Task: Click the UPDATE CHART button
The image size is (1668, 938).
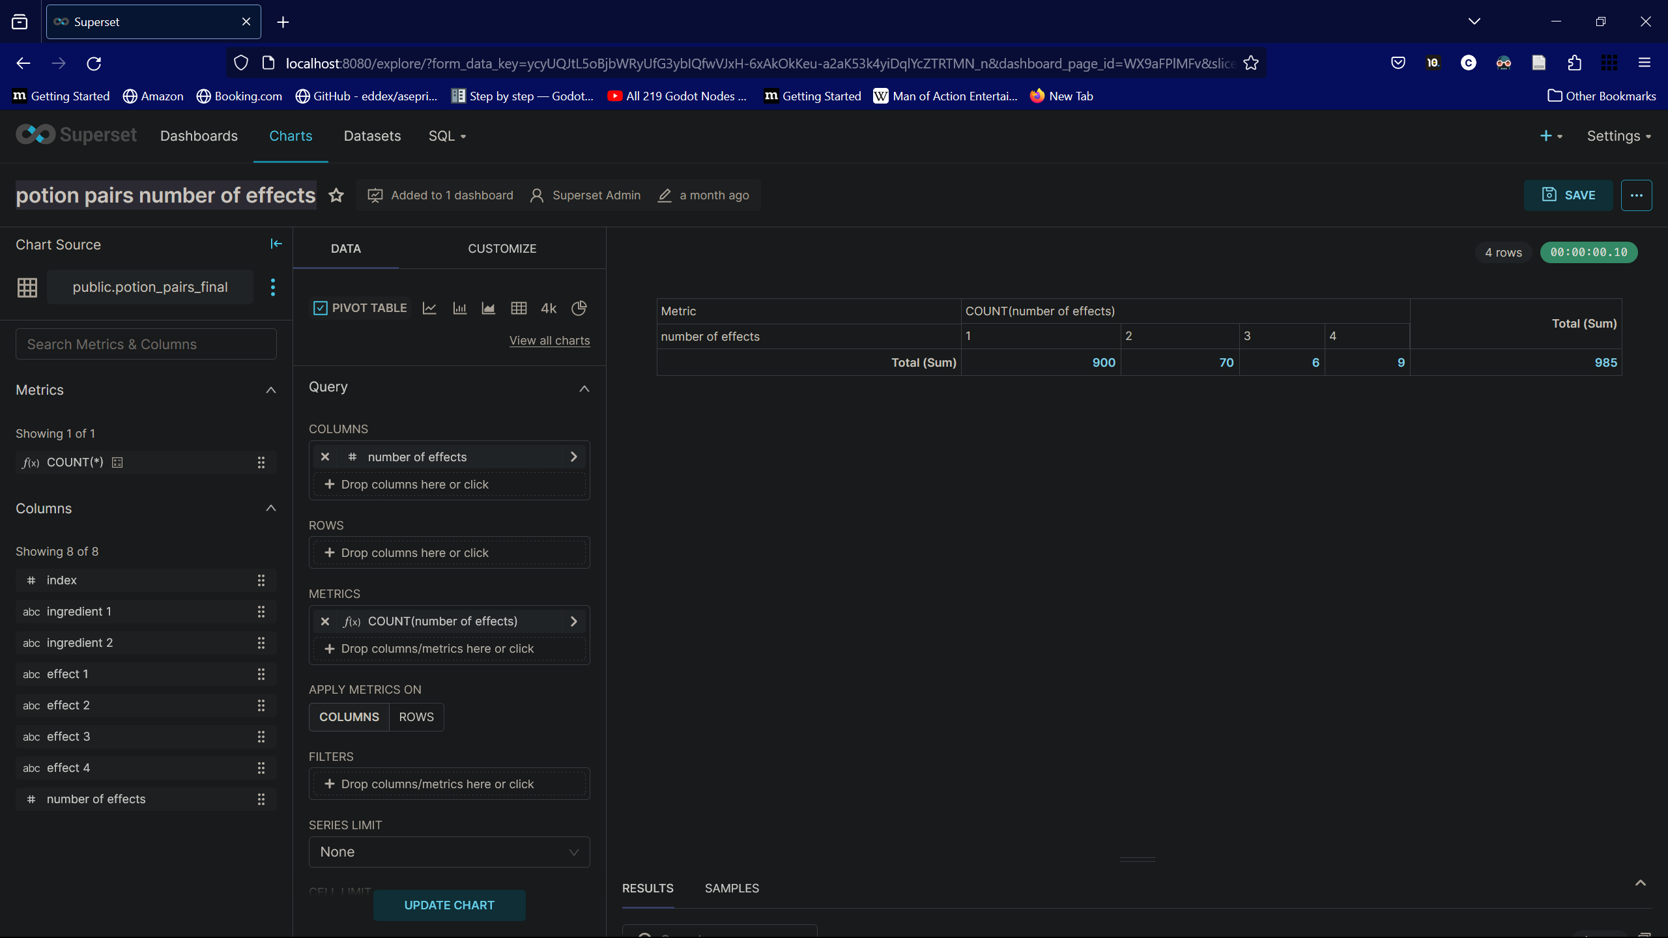Action: [x=449, y=905]
